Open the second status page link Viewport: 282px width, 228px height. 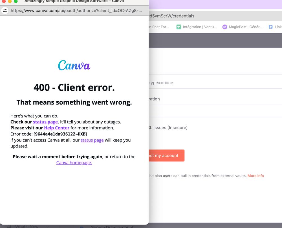pos(92,140)
